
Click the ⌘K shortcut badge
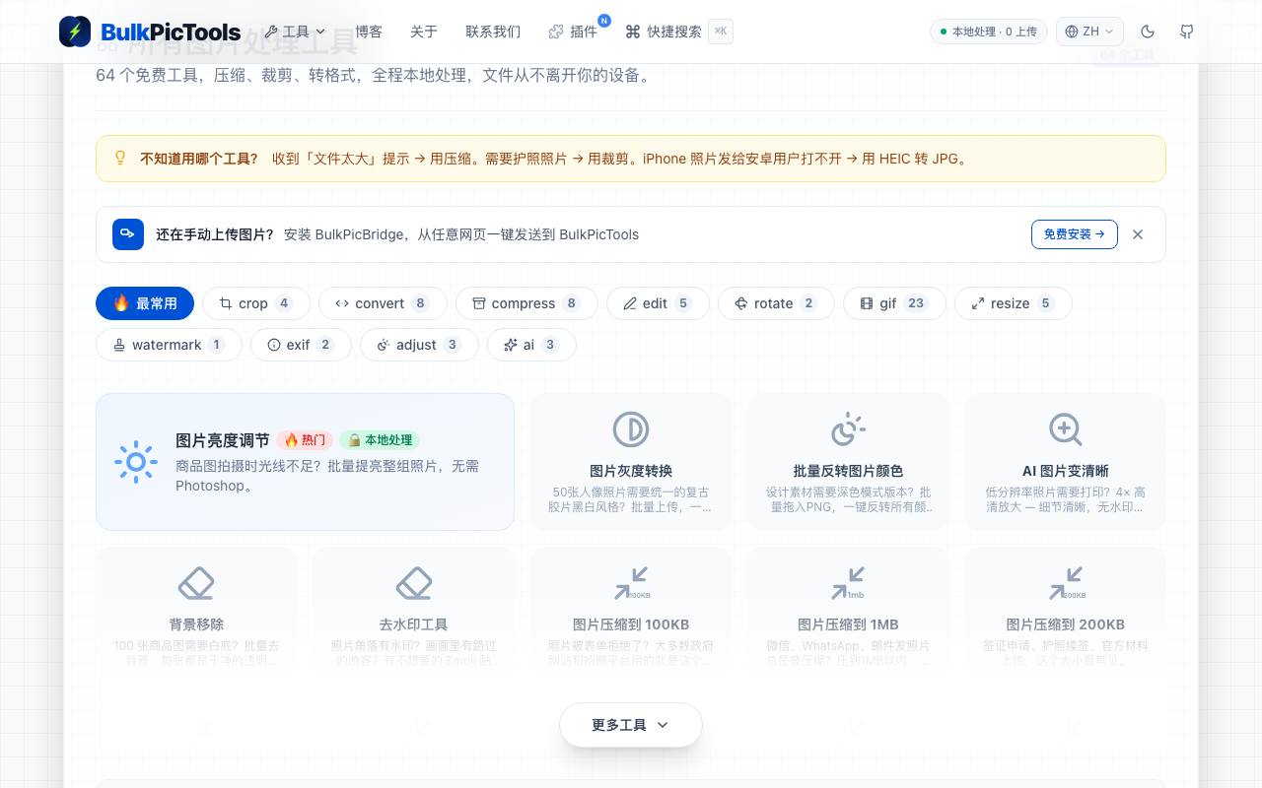point(721,32)
